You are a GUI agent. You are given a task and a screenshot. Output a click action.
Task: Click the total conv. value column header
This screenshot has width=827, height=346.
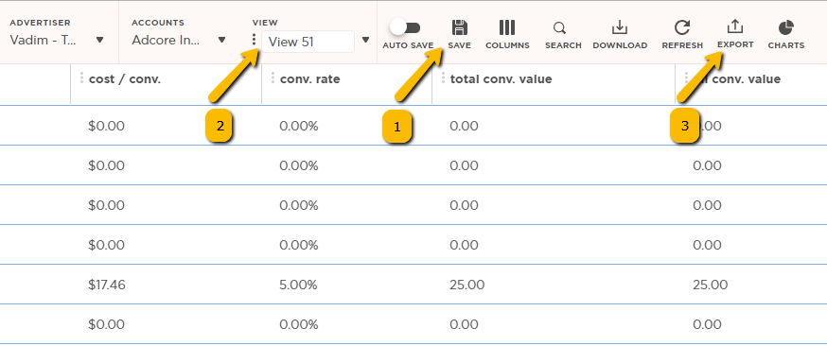coord(501,79)
